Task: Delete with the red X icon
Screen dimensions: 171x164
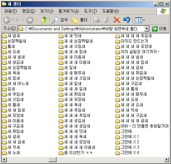Action: 117,20
